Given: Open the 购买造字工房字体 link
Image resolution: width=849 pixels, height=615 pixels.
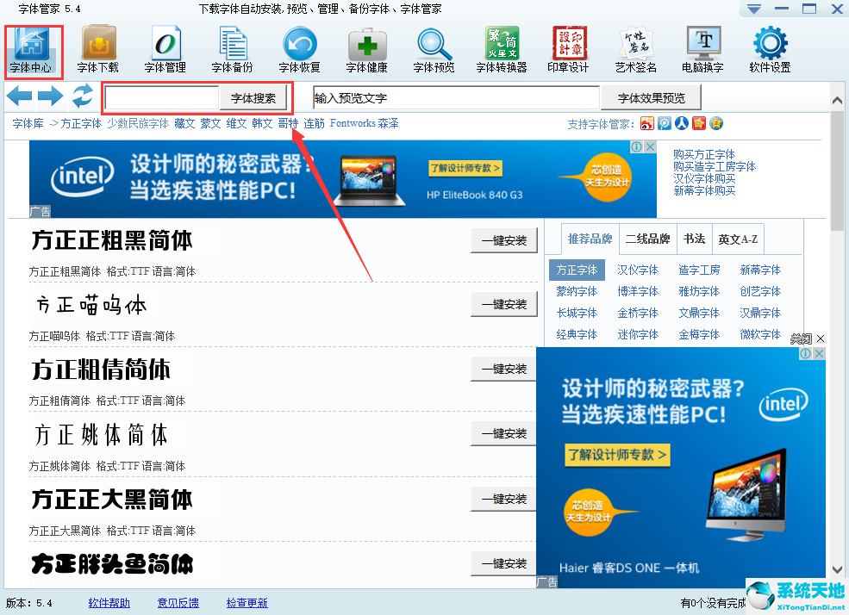Looking at the screenshot, I should 715,166.
